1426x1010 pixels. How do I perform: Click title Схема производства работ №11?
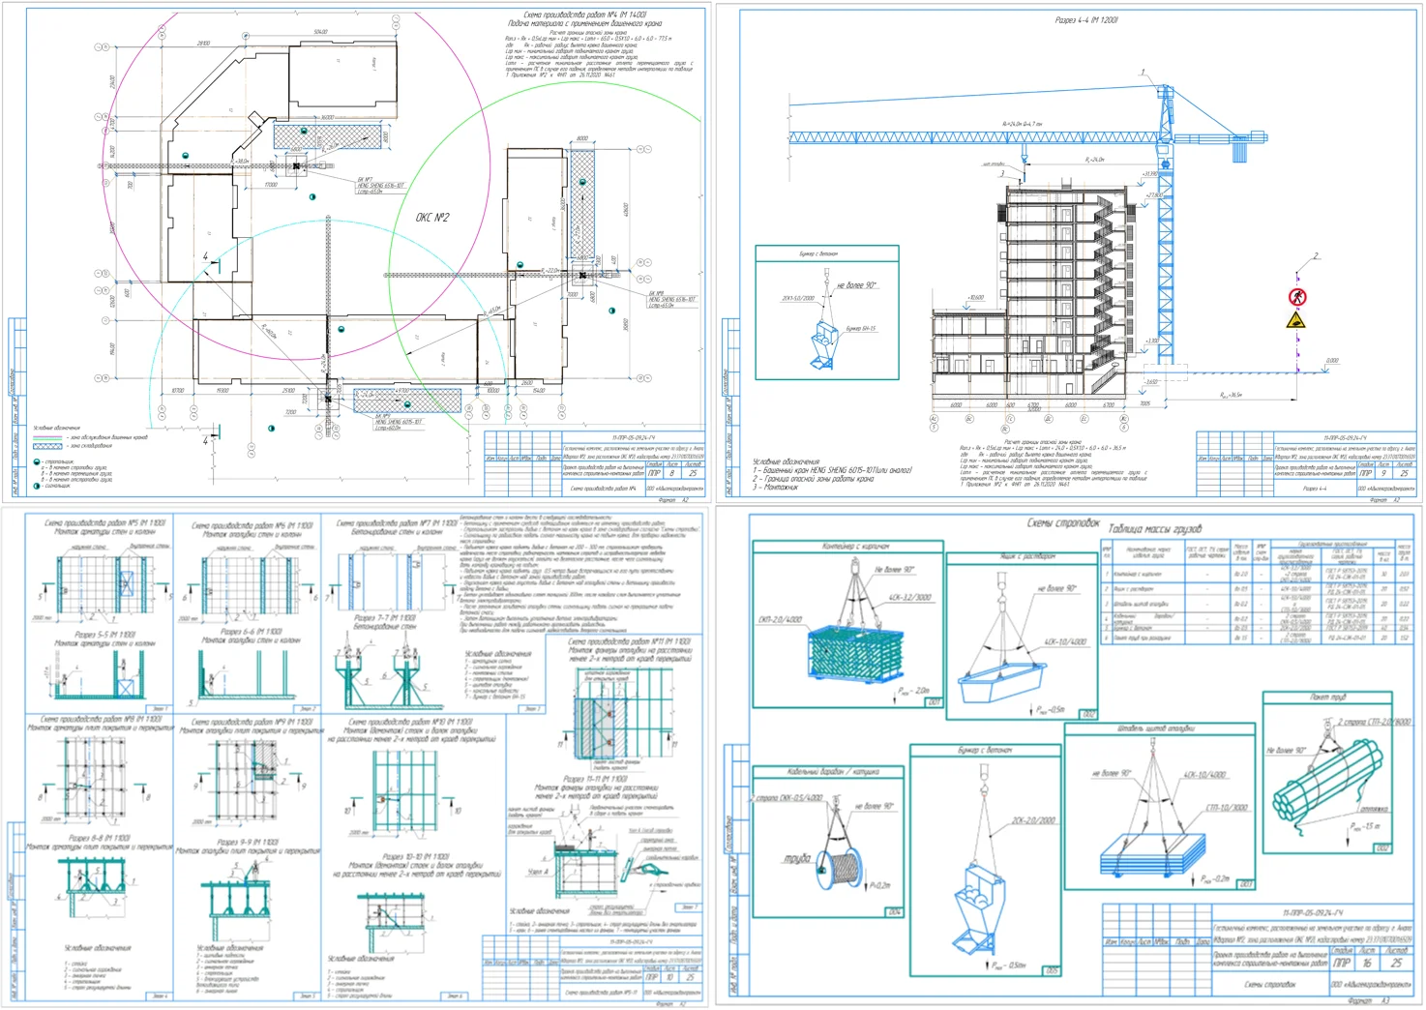(x=629, y=641)
